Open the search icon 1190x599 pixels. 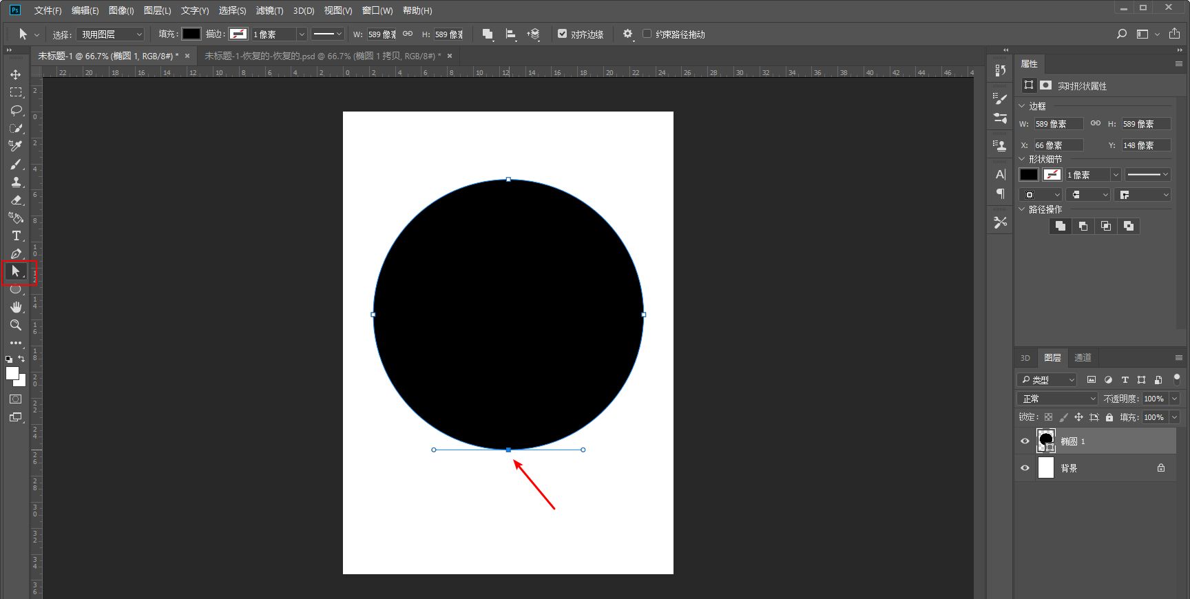tap(1122, 34)
